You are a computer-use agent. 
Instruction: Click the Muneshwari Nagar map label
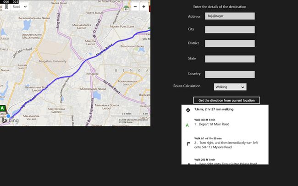pos(93,89)
